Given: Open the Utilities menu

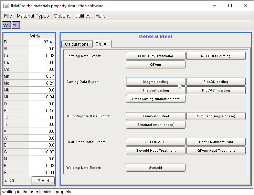Looking at the screenshot, I should point(83,16).
